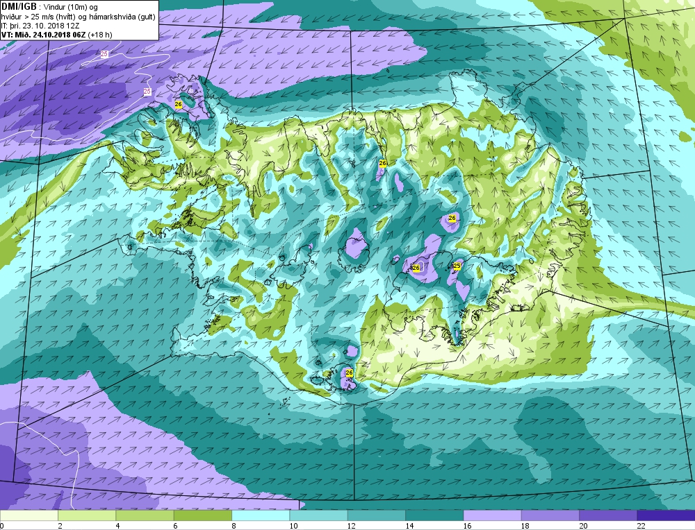
Task: Click the yellow 26 gust marker on Westfjords
Action: point(179,105)
